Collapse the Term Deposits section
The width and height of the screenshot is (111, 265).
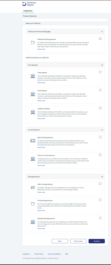(102, 65)
